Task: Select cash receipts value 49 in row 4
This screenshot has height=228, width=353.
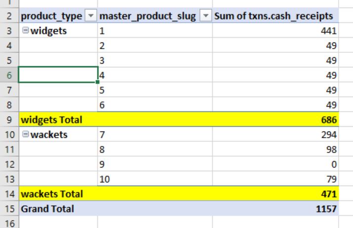Action: [x=275, y=46]
